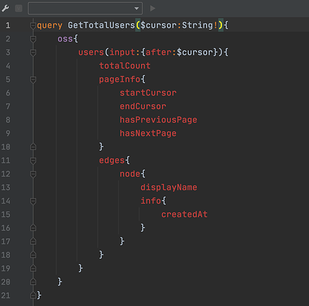Image resolution: width=309 pixels, height=306 pixels.
Task: Click the highlighted opening parenthesis on line 1
Action: coord(138,25)
